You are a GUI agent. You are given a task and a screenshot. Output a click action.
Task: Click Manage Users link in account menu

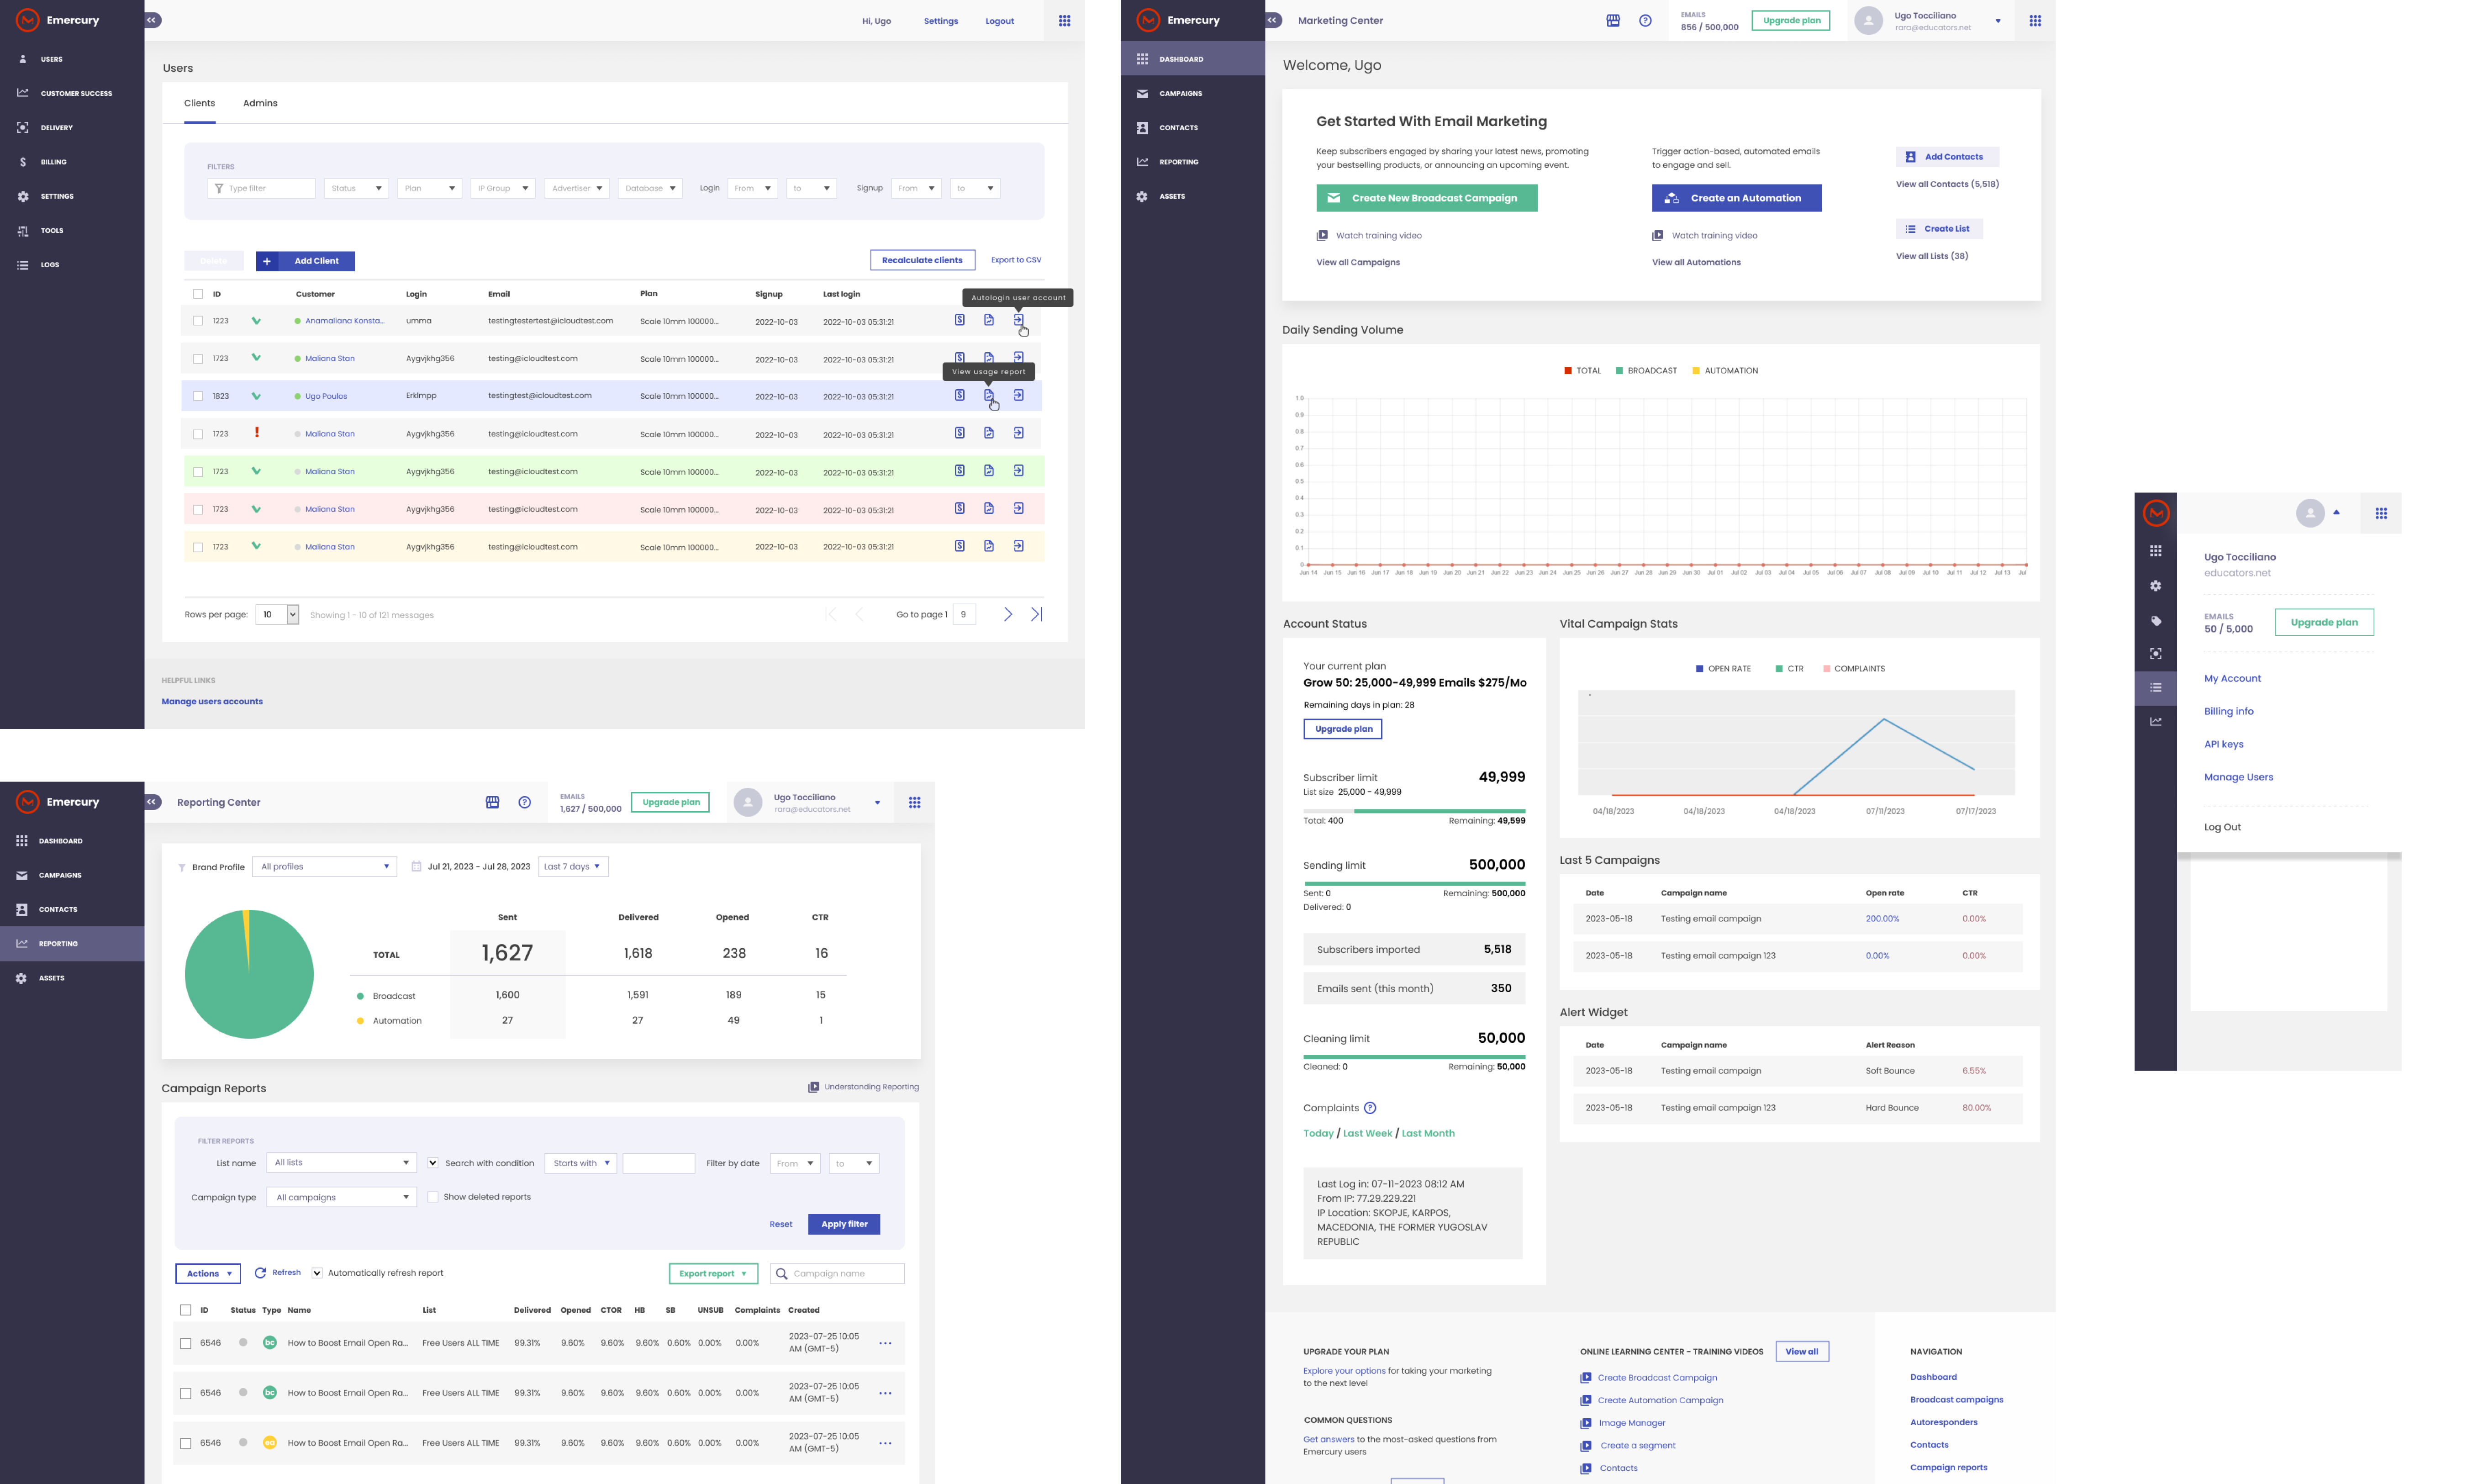point(2238,777)
